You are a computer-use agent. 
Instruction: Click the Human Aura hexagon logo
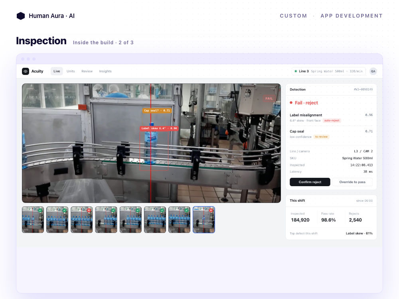pyautogui.click(x=21, y=16)
